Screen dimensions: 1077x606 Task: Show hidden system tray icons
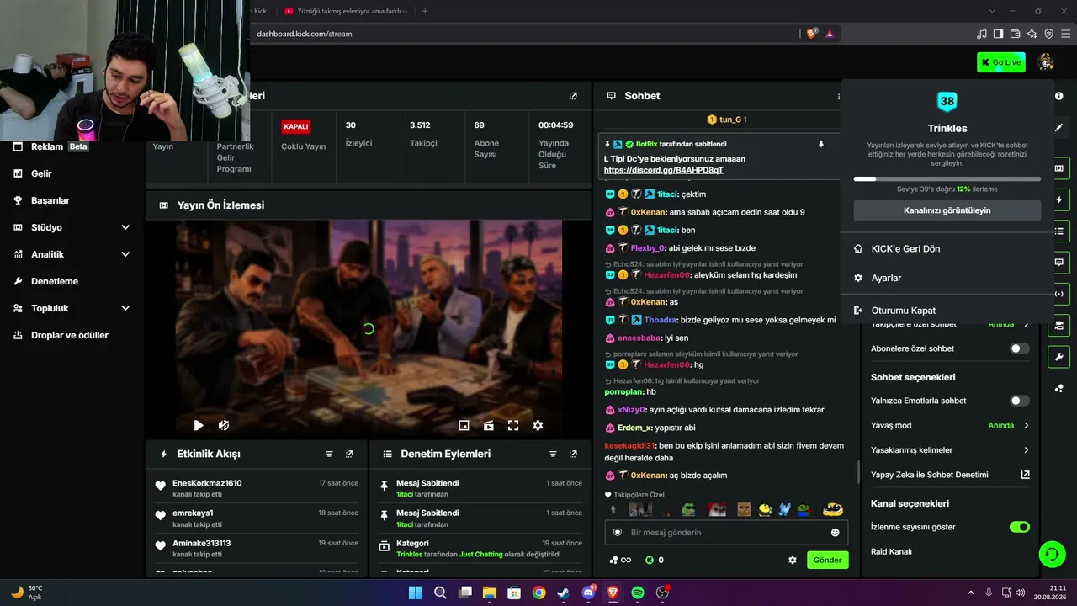click(972, 593)
